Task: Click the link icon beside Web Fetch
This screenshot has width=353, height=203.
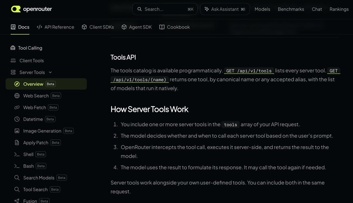Action: click(17, 108)
